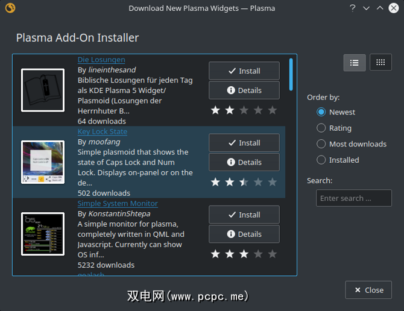Install the Die Losungen widget
Viewport: 404px width, 311px height.
[x=244, y=71]
